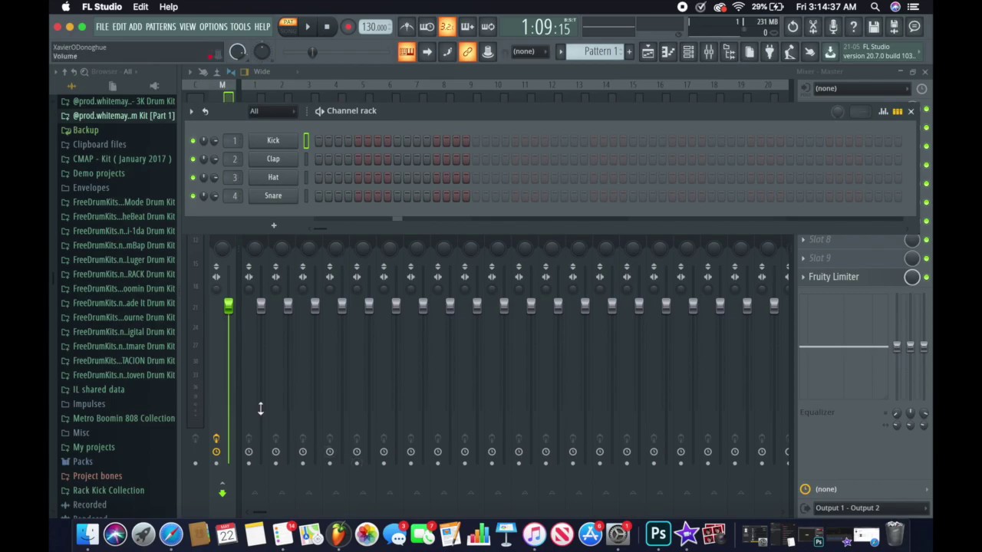
Task: Add a new channel with plus button
Action: click(273, 225)
